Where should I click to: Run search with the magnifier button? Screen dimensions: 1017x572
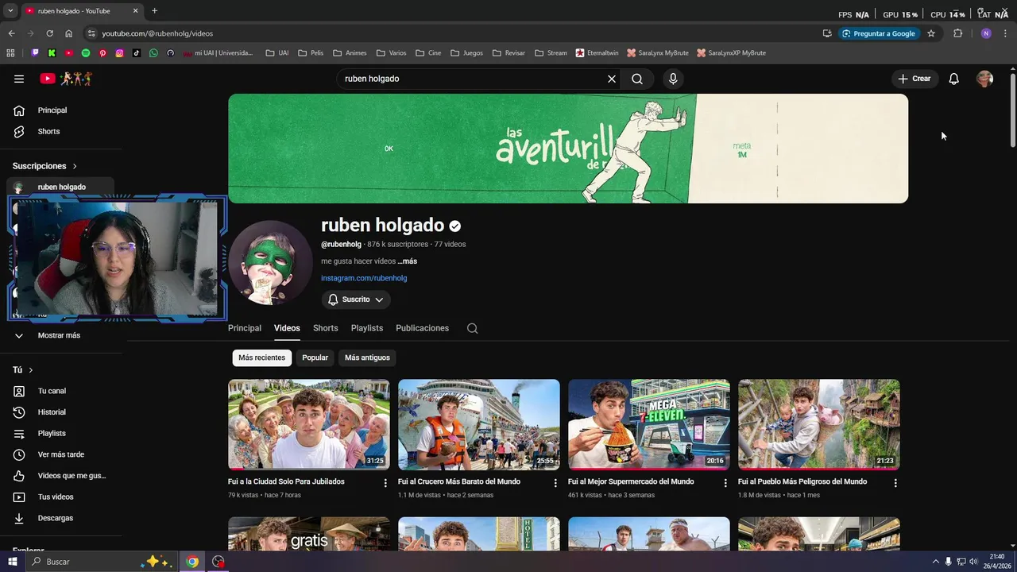[x=637, y=79]
